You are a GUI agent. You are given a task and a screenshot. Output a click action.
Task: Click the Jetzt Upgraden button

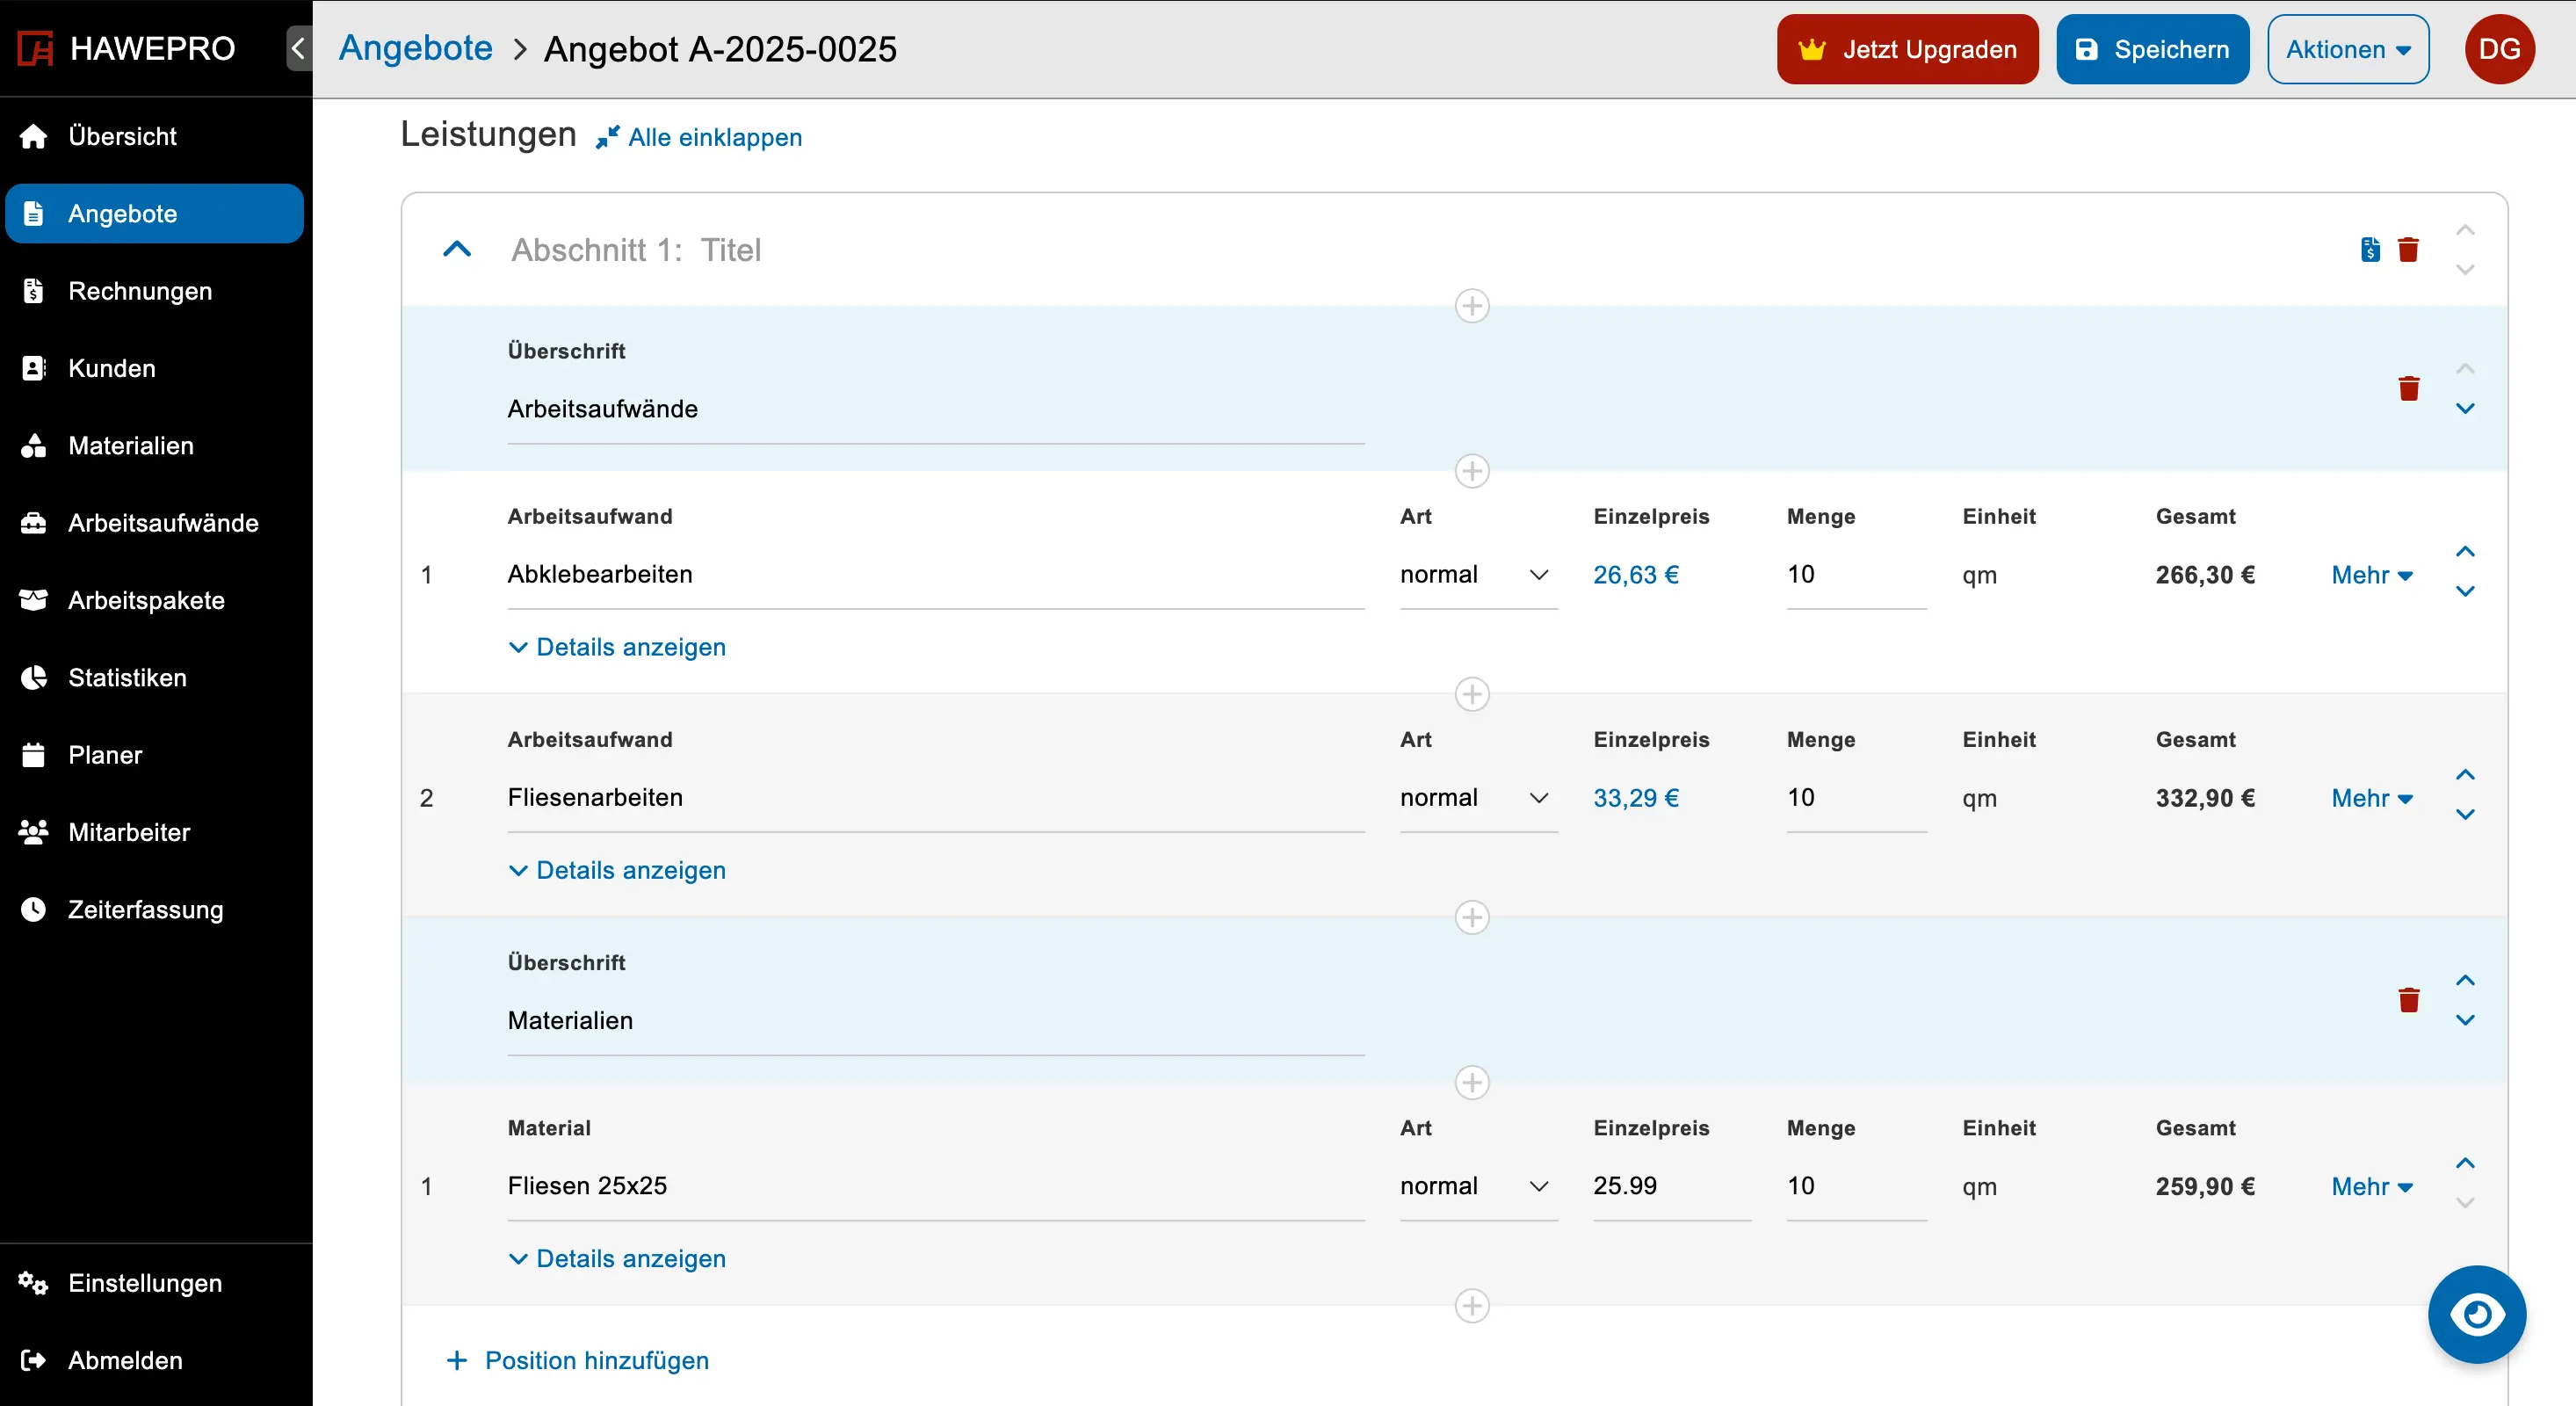(x=1907, y=49)
